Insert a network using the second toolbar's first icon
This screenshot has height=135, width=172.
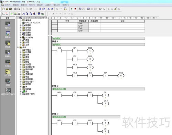click(x=3, y=14)
